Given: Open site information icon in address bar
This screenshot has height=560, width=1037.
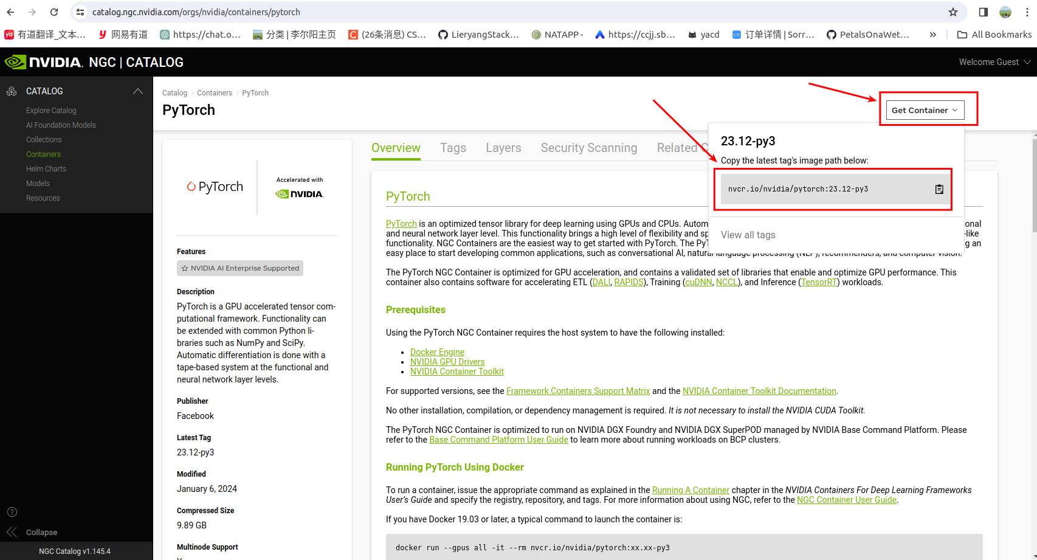Looking at the screenshot, I should tap(80, 12).
